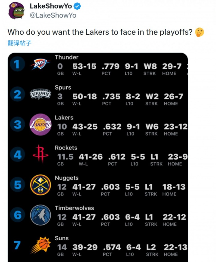
Task: Open the standings image thumbnail
Action: [x=98, y=157]
